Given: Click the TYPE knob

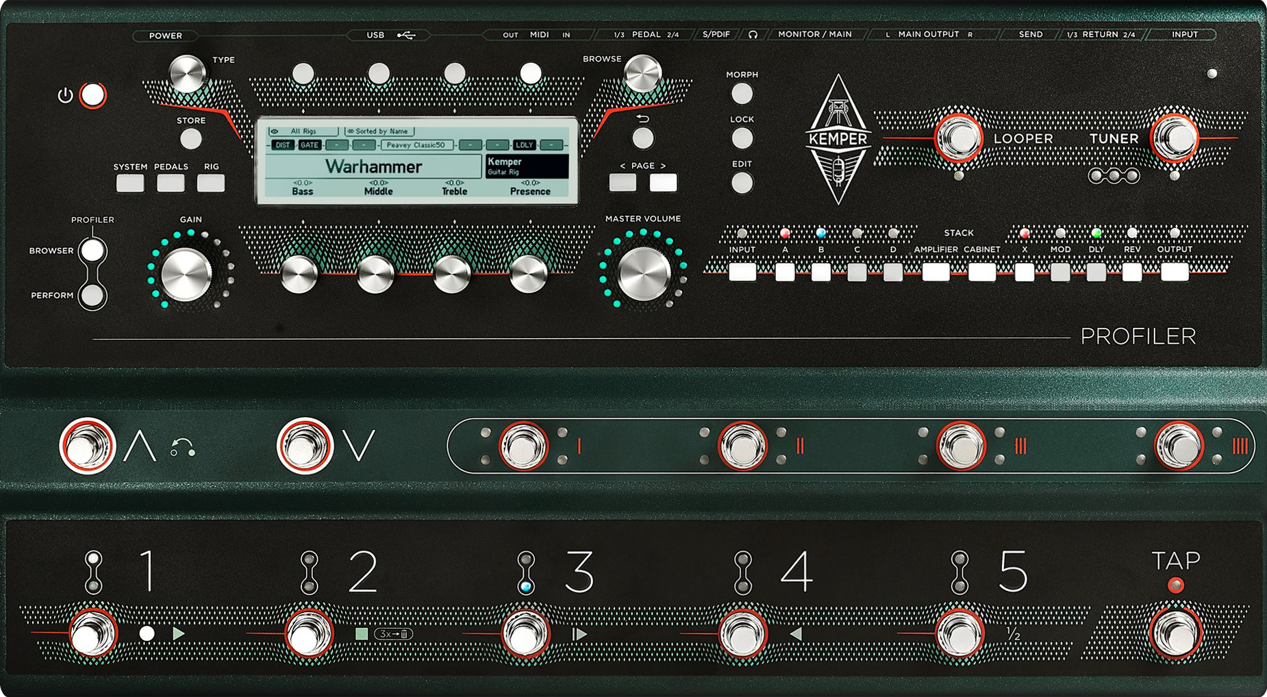Looking at the screenshot, I should click(x=187, y=73).
